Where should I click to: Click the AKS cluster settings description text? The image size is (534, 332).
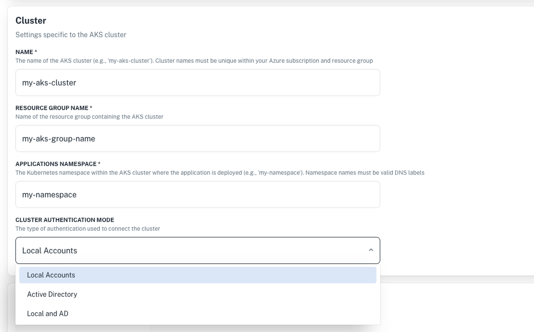tap(70, 34)
